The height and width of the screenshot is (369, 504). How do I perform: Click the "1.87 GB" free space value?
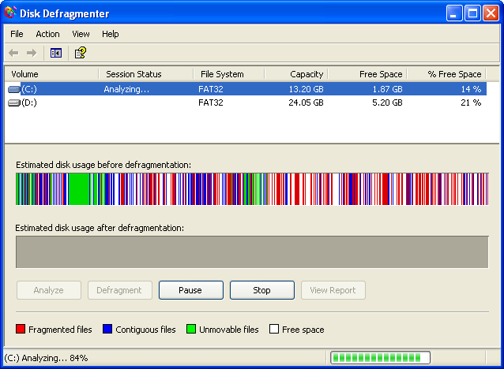point(387,89)
